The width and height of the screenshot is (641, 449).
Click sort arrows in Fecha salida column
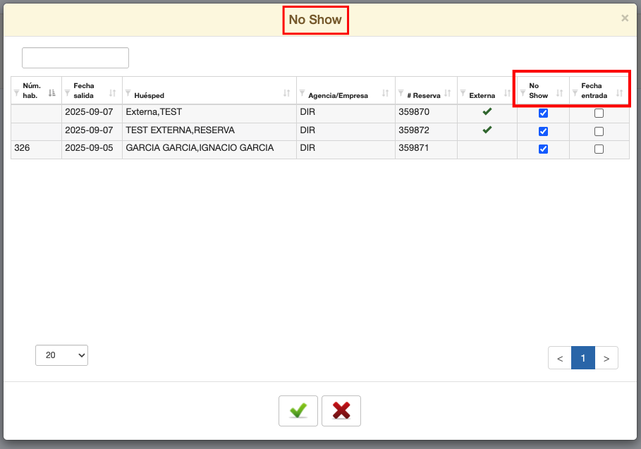[x=113, y=93]
